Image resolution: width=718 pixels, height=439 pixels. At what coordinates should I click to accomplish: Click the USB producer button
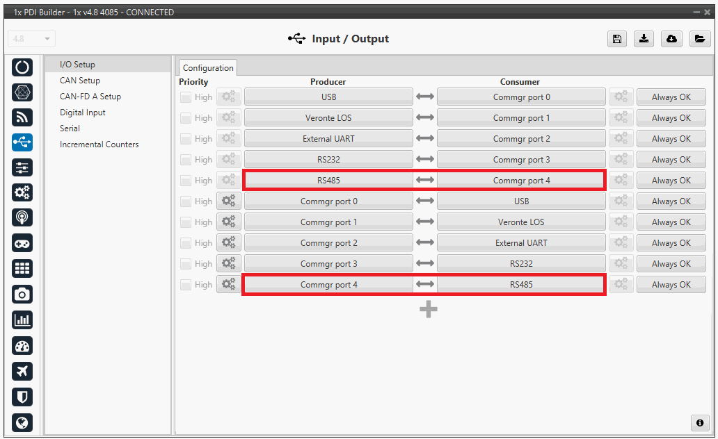click(x=328, y=97)
